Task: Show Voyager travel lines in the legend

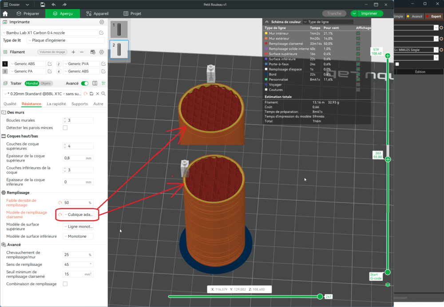Action: tap(358, 84)
